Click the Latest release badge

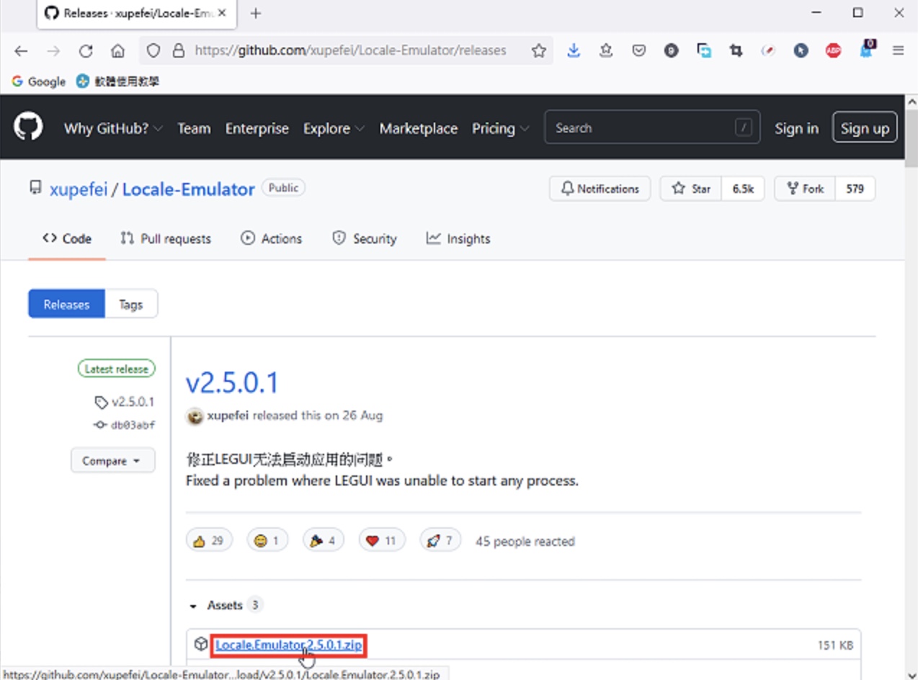[x=116, y=369]
